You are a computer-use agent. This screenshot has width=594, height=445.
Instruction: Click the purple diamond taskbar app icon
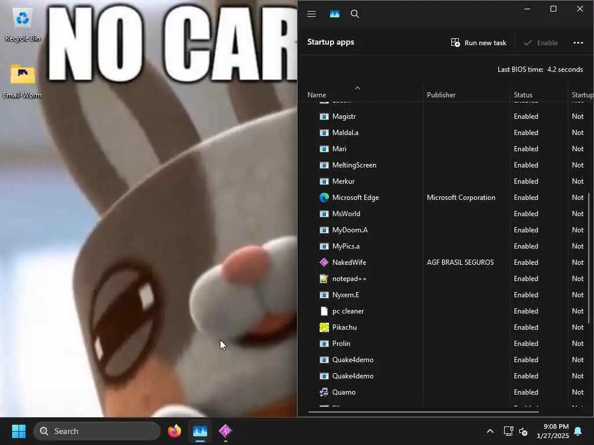point(226,431)
